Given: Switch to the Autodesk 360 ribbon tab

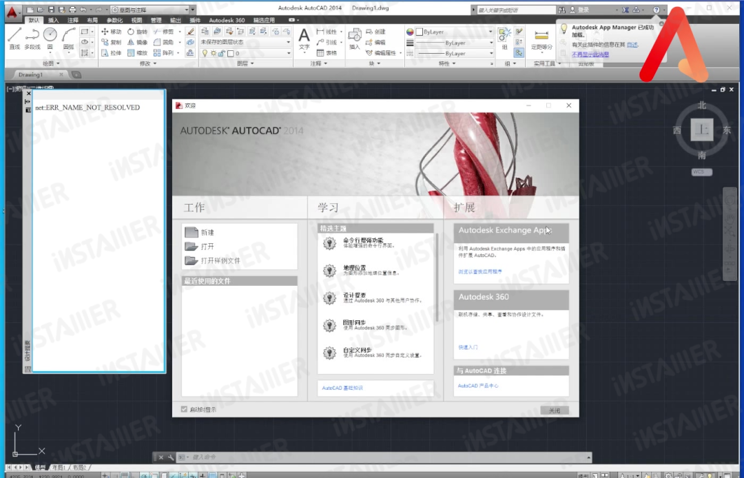Looking at the screenshot, I should coord(227,21).
